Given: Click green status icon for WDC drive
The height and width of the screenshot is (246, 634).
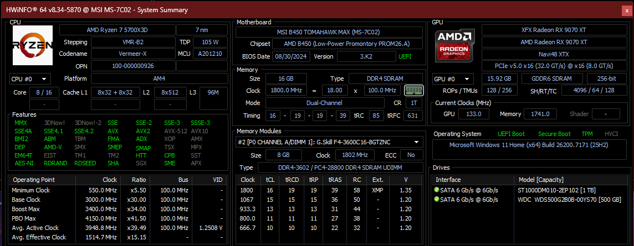Looking at the screenshot, I should pos(436,200).
